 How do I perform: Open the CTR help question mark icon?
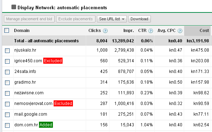151,31
